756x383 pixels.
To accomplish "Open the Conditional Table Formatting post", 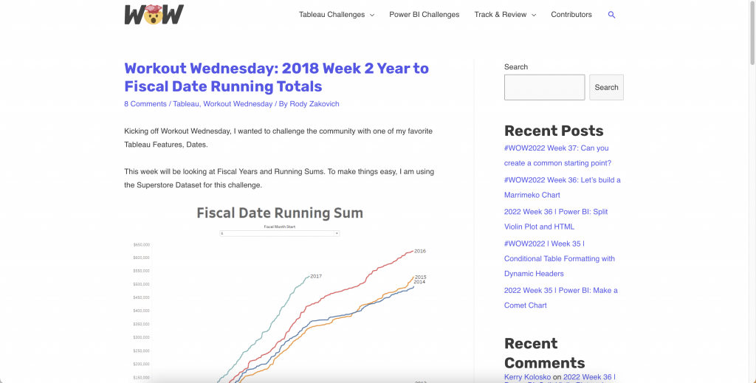I will click(559, 258).
